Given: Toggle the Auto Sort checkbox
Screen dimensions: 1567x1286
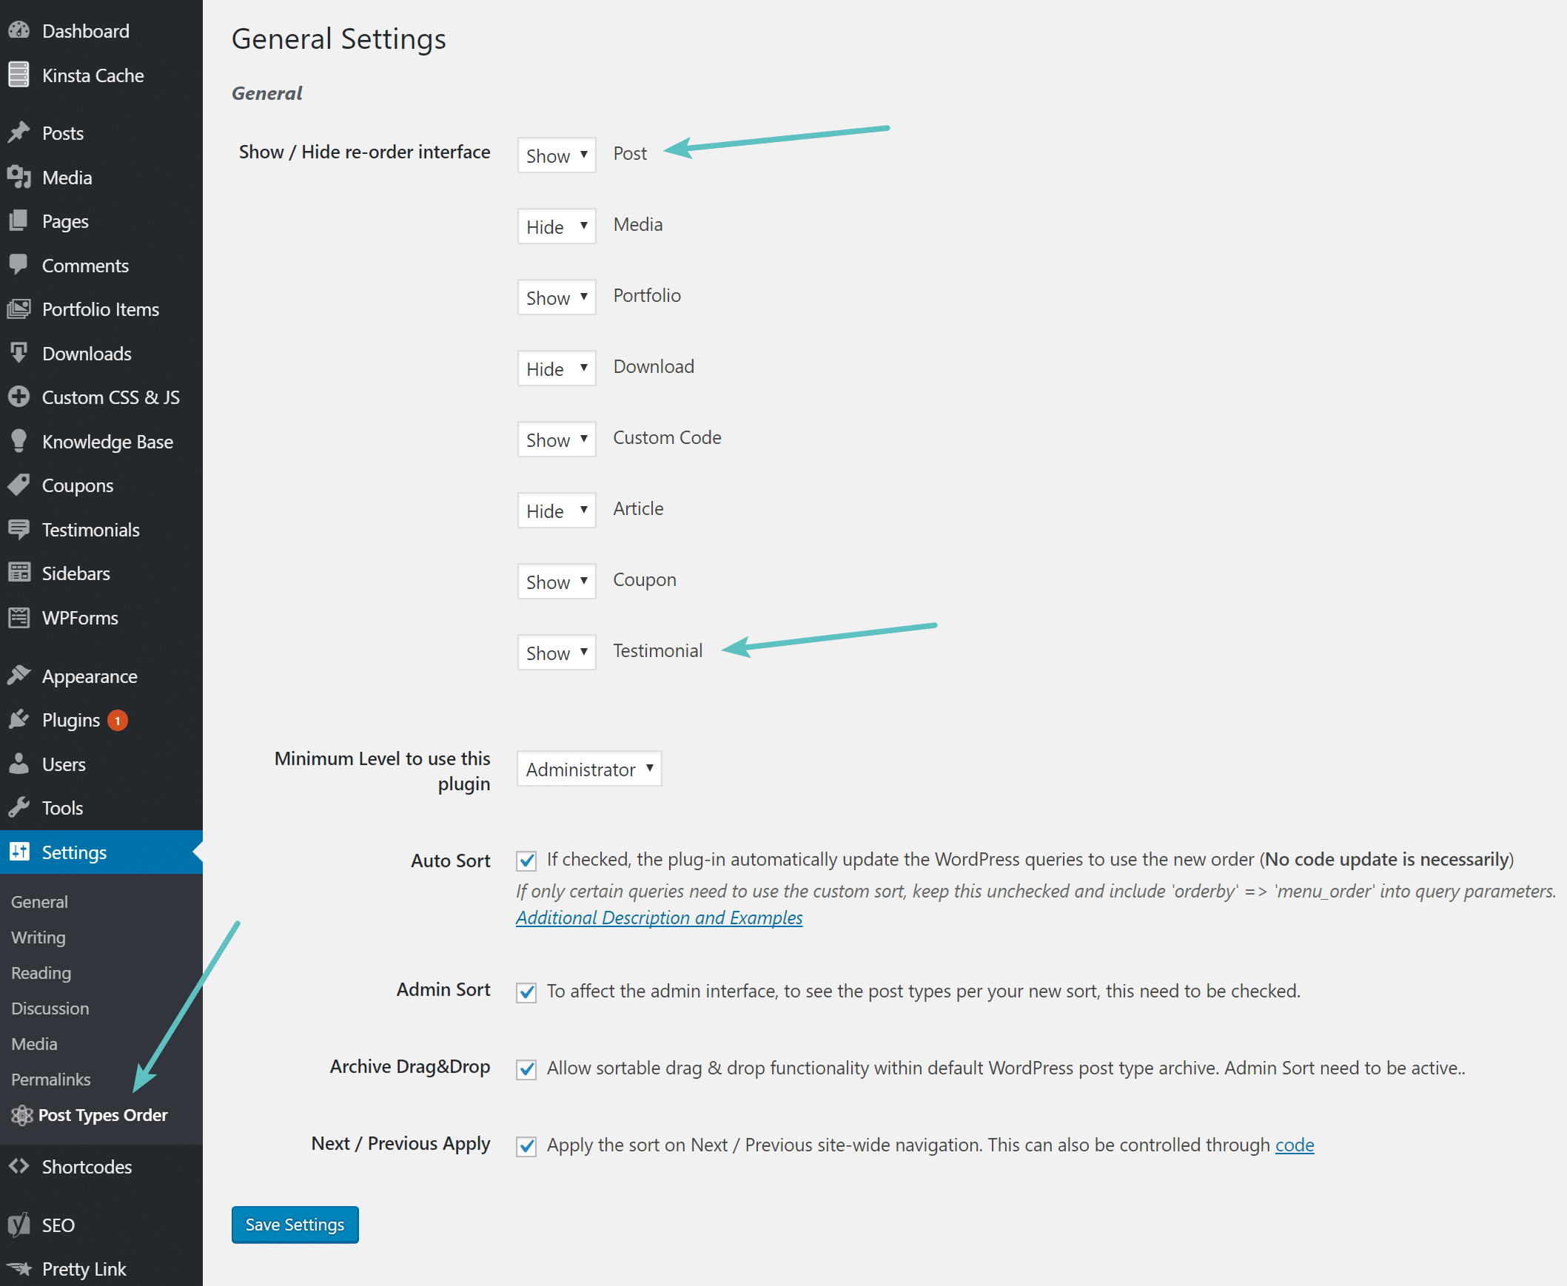Looking at the screenshot, I should pyautogui.click(x=526, y=861).
